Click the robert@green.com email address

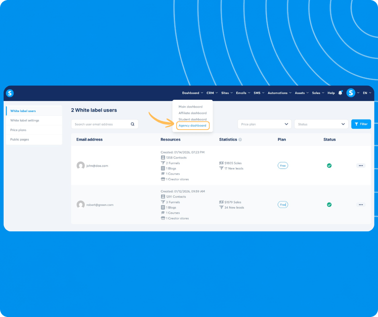100,205
